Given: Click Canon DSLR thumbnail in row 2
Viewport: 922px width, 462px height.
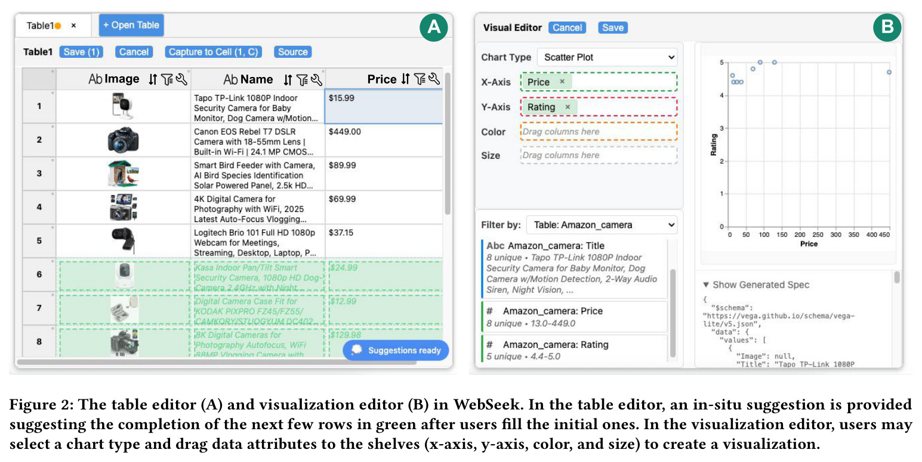Looking at the screenshot, I should click(124, 140).
